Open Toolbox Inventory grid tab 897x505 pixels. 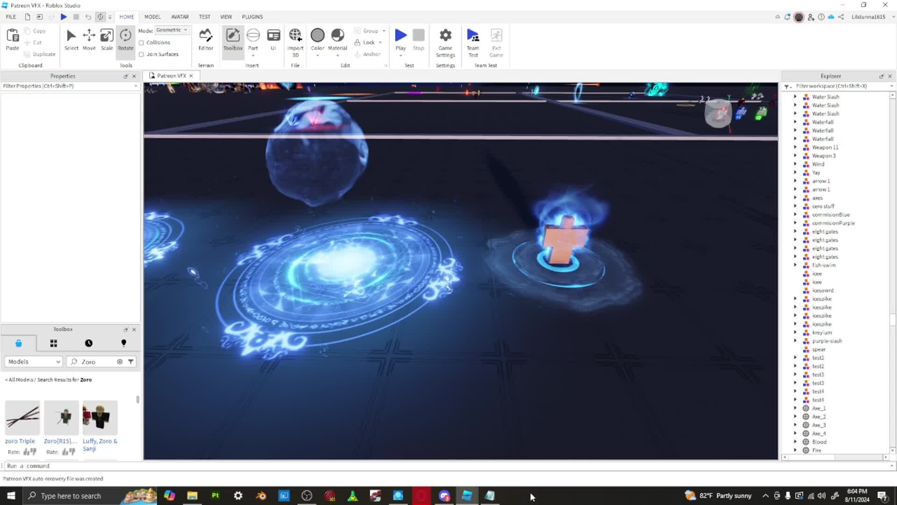coord(54,343)
